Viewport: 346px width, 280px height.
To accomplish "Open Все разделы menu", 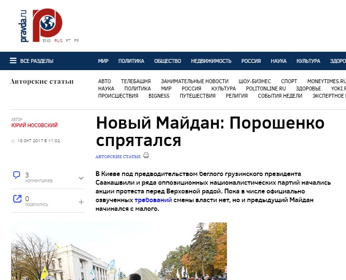I will (37, 61).
